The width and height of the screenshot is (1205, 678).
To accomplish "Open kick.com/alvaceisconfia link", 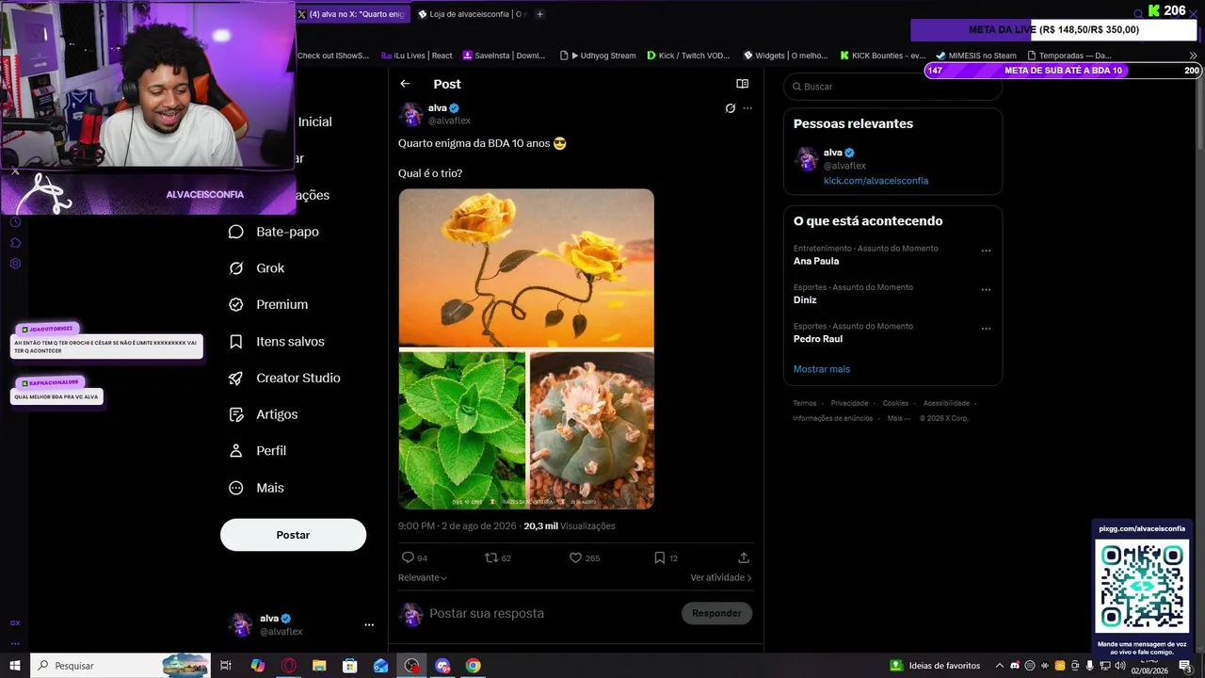I will click(x=876, y=181).
